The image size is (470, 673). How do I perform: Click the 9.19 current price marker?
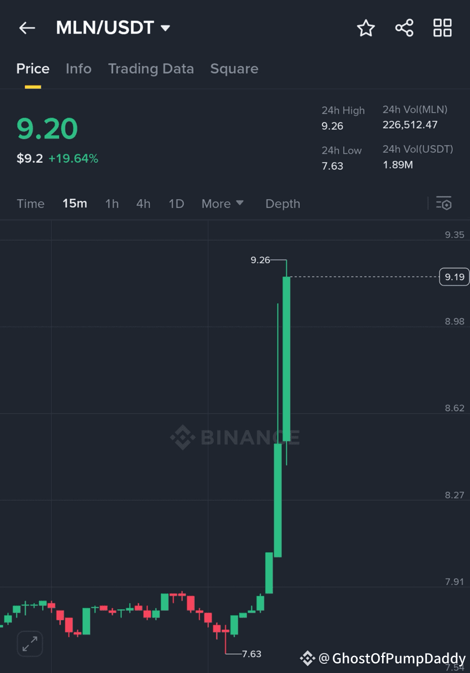(455, 277)
